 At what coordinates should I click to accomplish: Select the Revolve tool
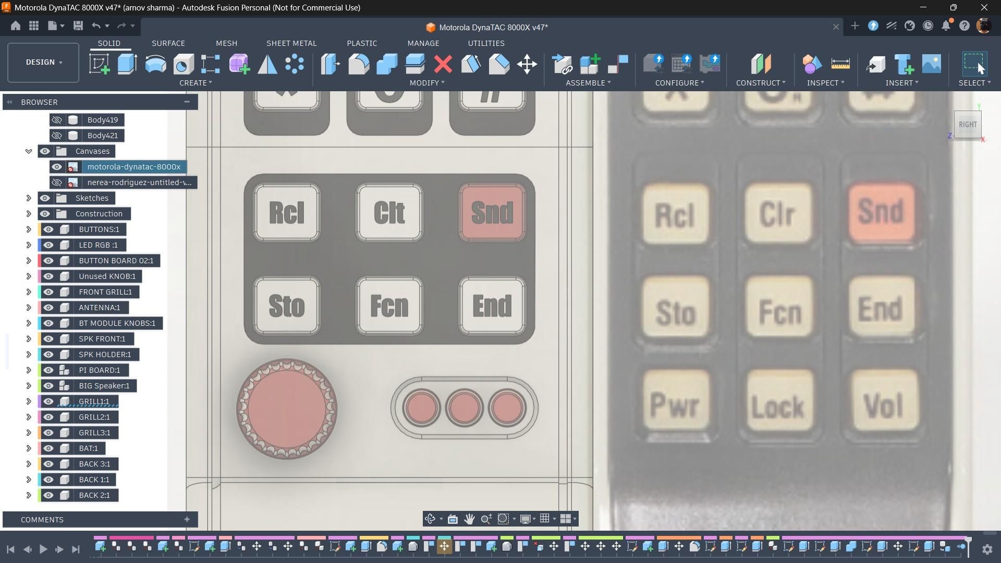(155, 64)
